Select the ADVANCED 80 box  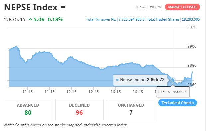coord(28,110)
